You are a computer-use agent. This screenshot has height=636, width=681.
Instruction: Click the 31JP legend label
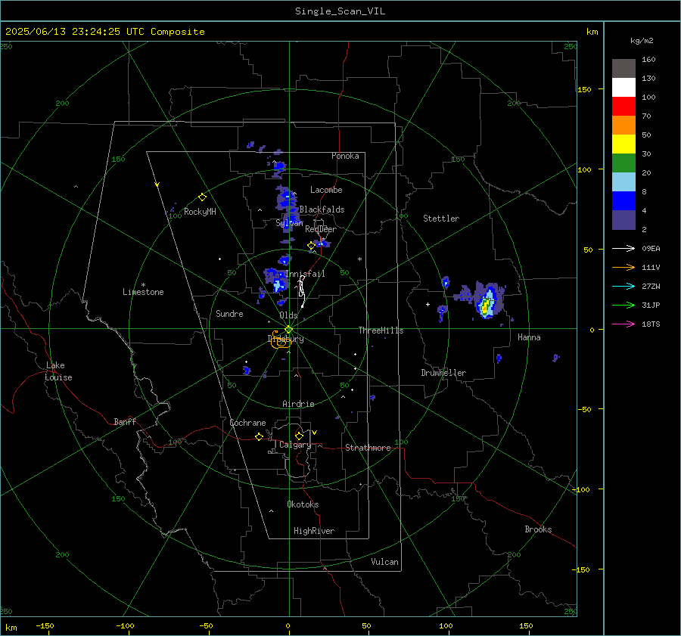(651, 306)
